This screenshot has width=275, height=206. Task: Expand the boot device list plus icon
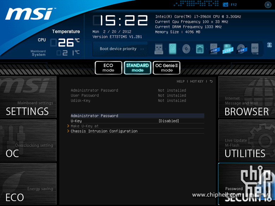coord(269,45)
